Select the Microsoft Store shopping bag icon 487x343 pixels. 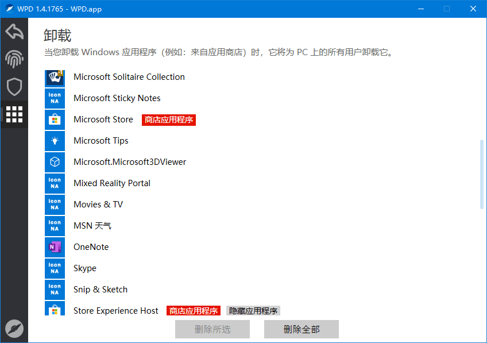[55, 120]
